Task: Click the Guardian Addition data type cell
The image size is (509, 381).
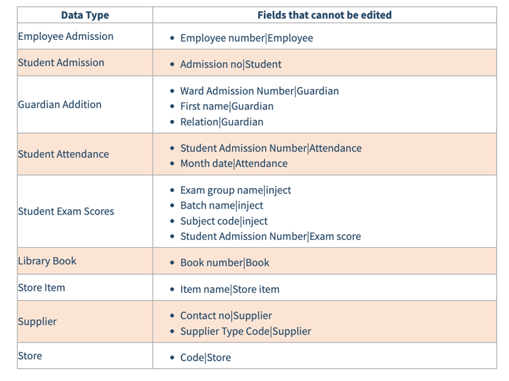Action: pos(60,105)
